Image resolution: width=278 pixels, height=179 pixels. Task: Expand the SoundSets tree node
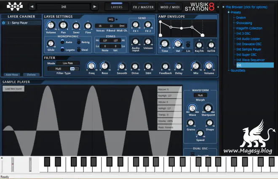pos(229,71)
